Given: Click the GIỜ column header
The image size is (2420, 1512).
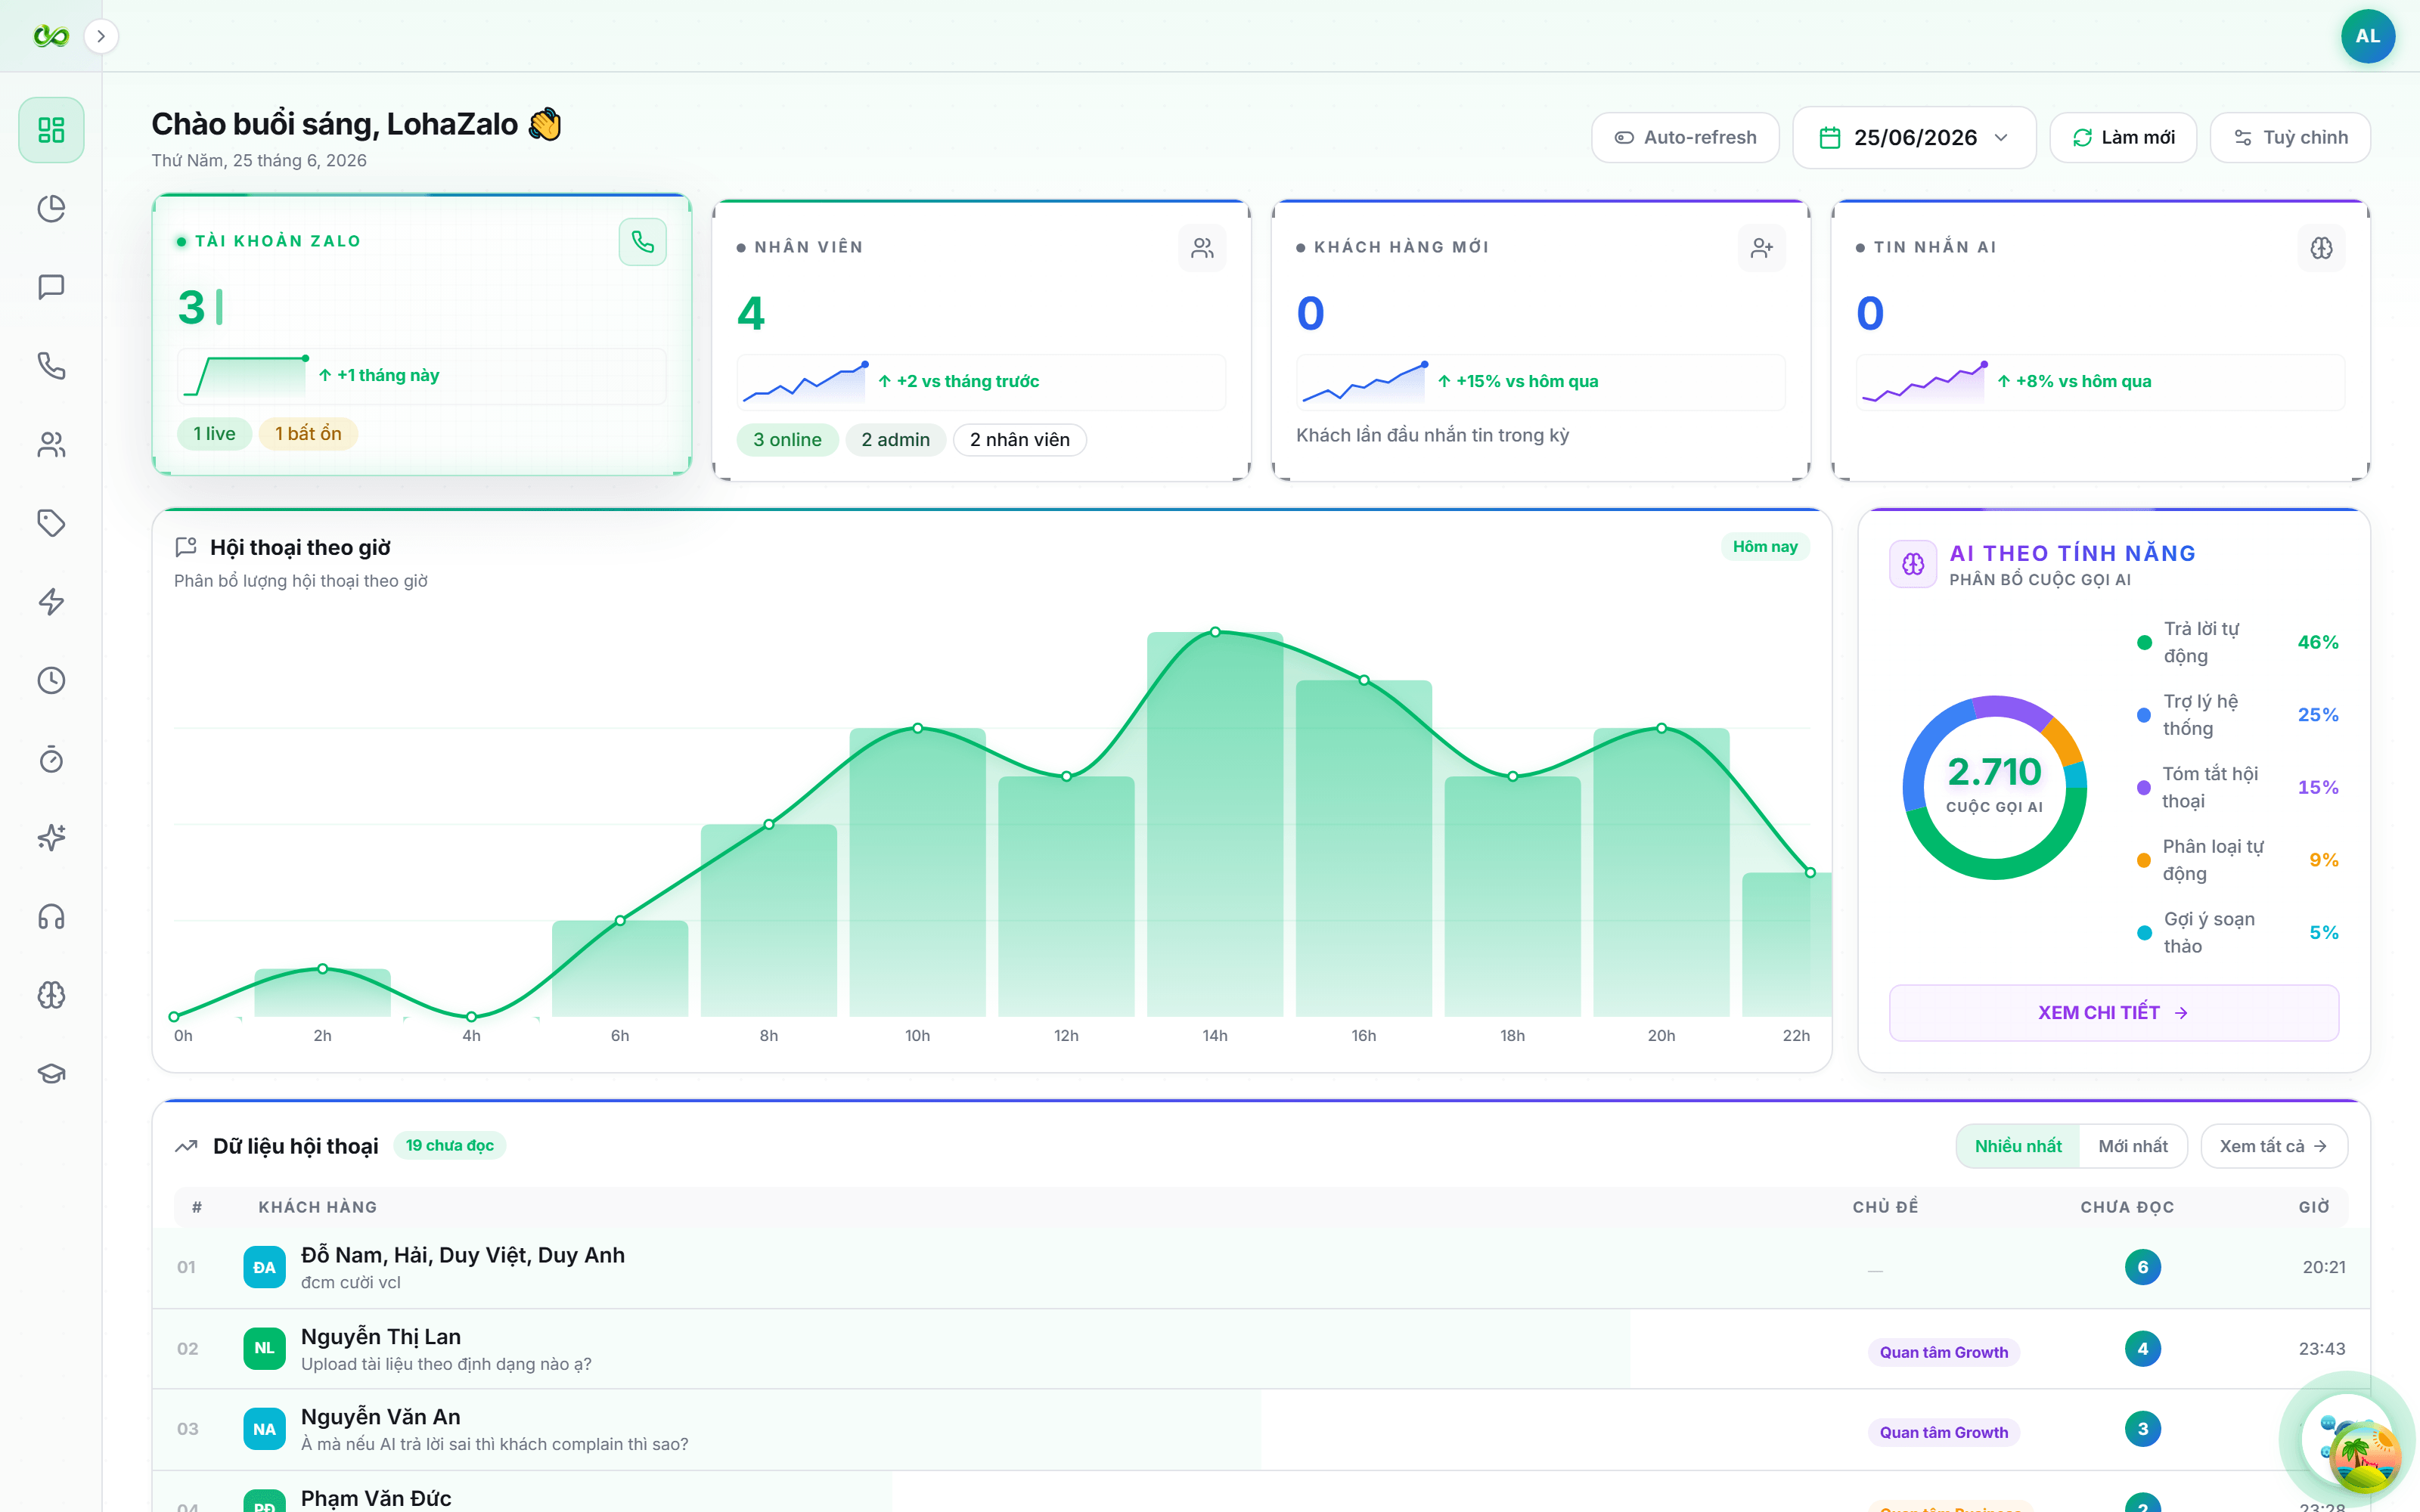Looking at the screenshot, I should [x=2314, y=1207].
